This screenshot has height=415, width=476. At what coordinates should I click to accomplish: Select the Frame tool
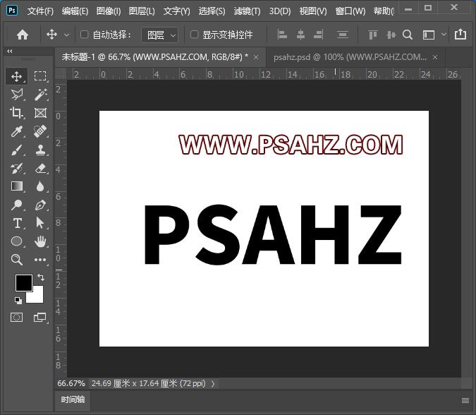point(40,113)
